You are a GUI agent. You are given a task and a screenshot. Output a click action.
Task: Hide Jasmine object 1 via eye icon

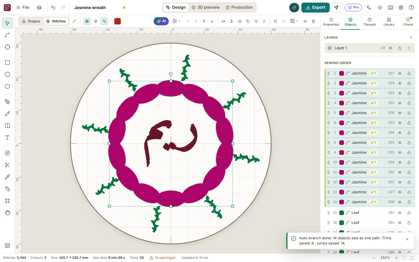400,73
